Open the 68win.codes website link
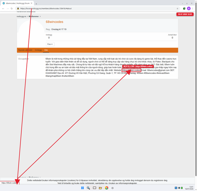Image resolution: width=197 pixels, height=191 pixels. tap(131, 70)
